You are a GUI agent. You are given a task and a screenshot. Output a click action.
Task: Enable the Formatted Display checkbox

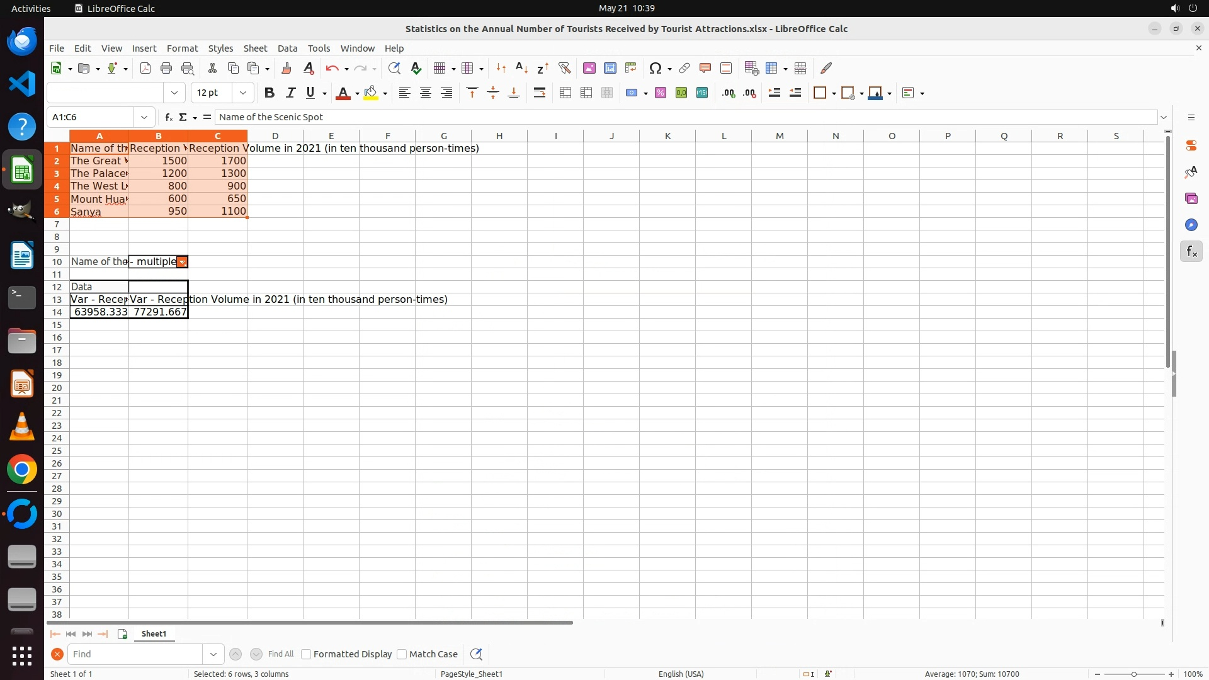[306, 654]
